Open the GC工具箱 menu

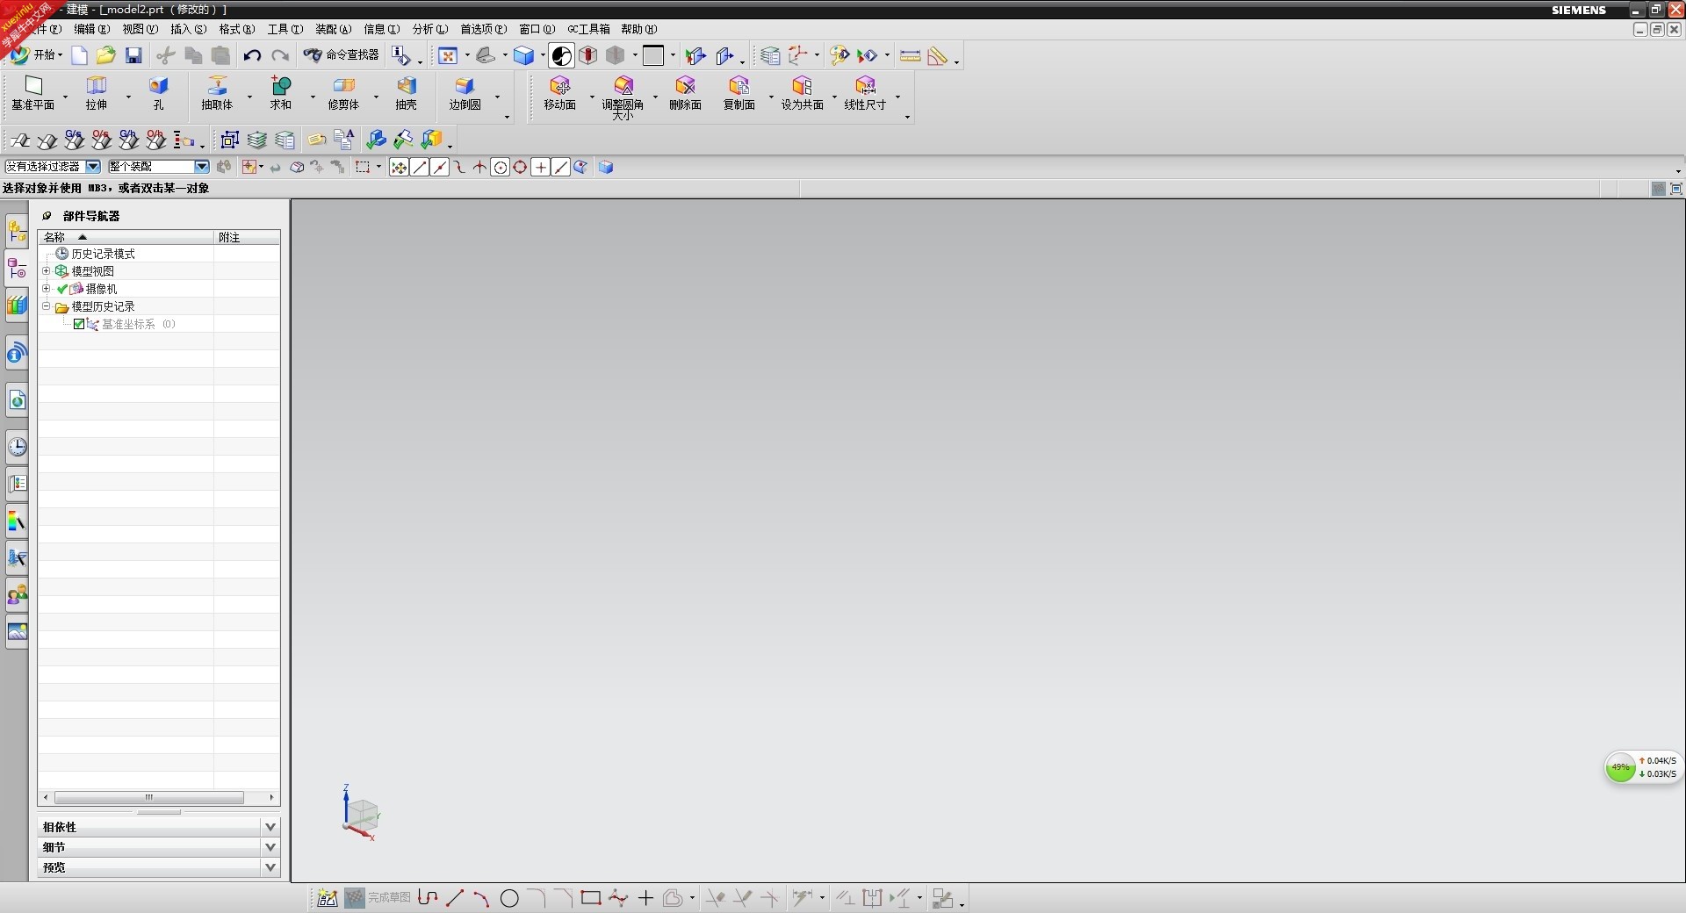click(588, 29)
